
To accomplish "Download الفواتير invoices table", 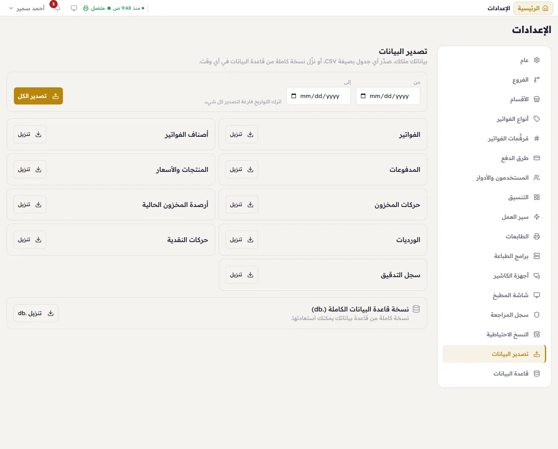I will [242, 134].
